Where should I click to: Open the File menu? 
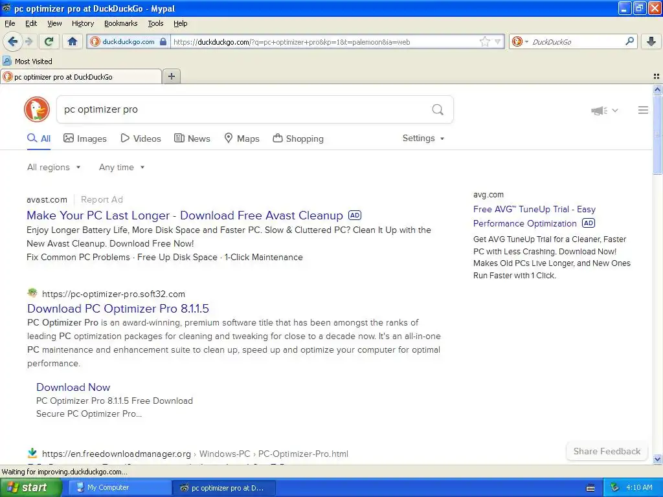click(10, 23)
